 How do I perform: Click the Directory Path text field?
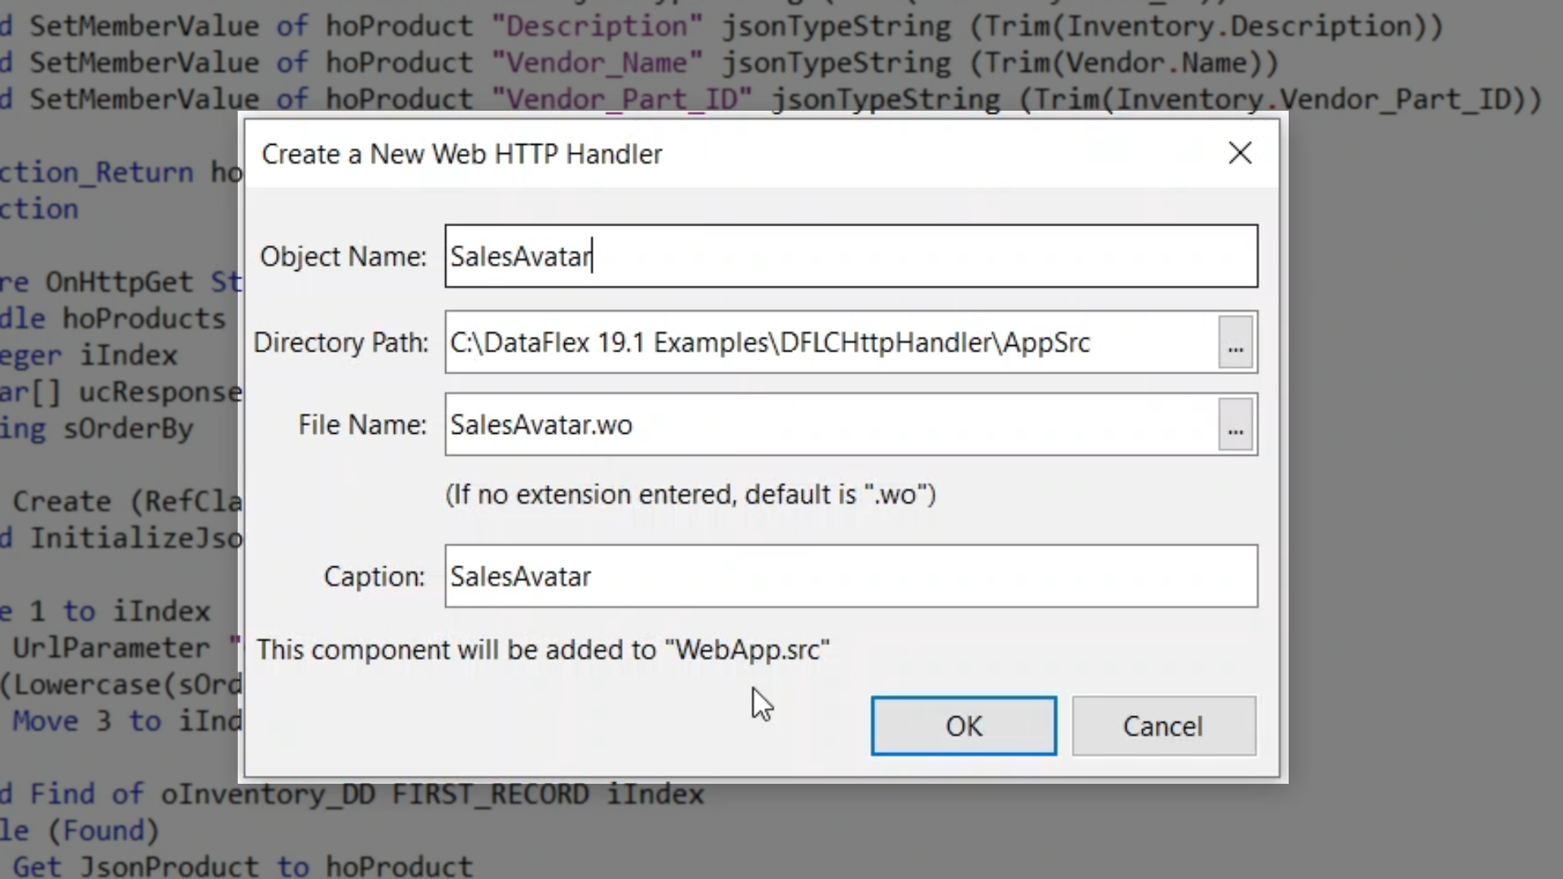(x=830, y=343)
